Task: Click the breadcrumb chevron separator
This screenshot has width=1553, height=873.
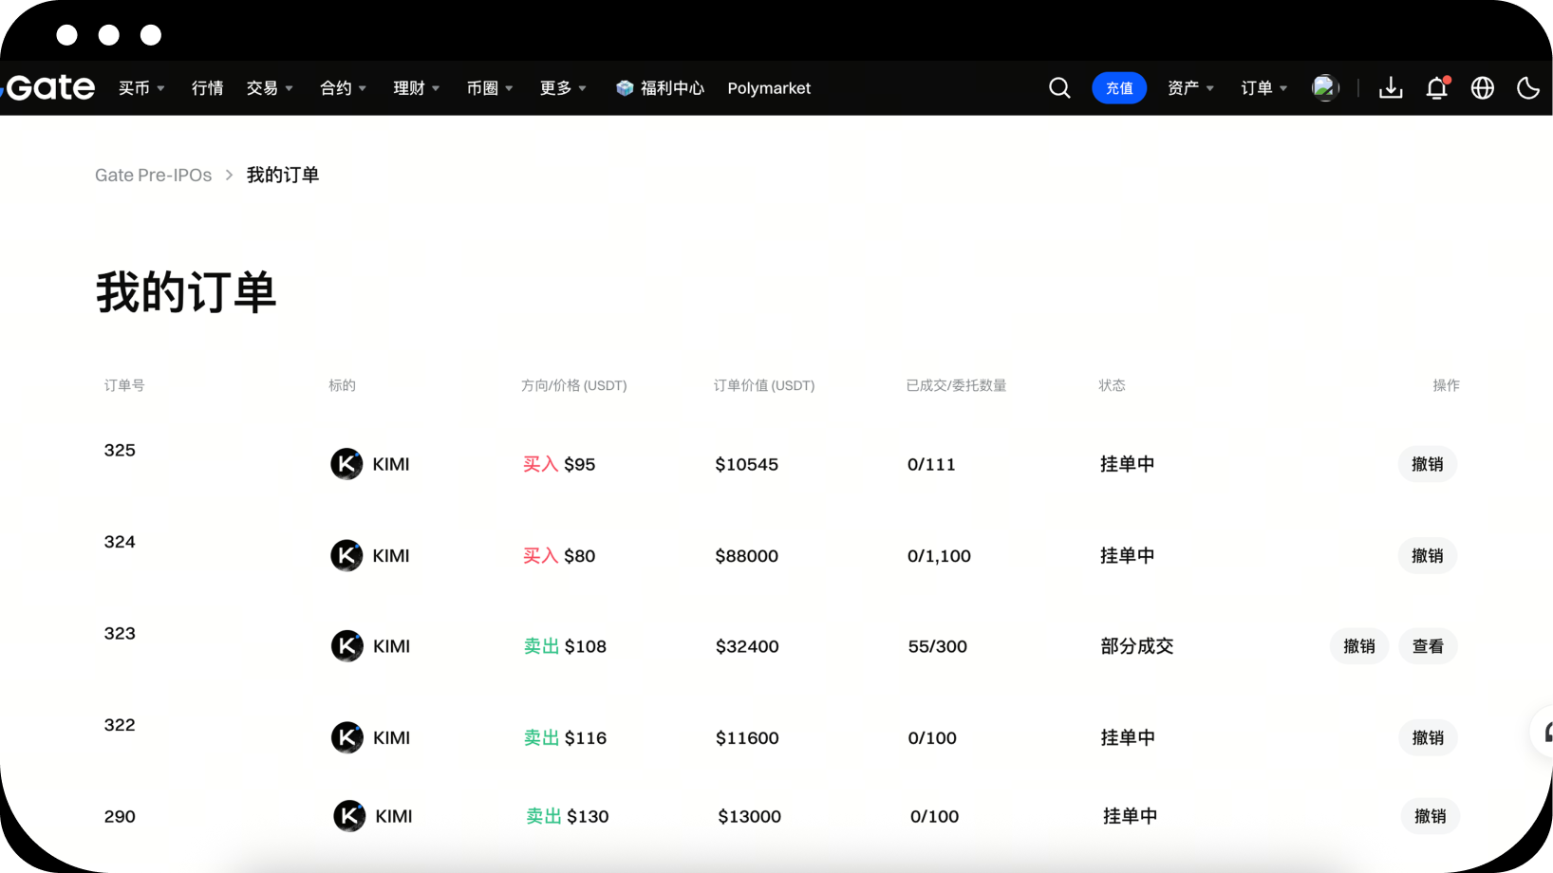Action: [x=229, y=175]
